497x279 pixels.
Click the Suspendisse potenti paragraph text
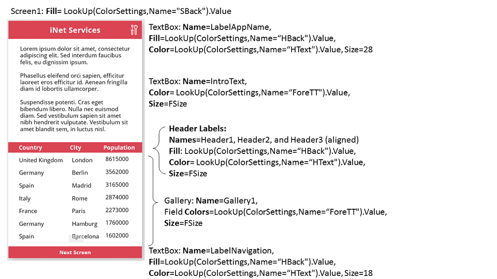tap(74, 116)
